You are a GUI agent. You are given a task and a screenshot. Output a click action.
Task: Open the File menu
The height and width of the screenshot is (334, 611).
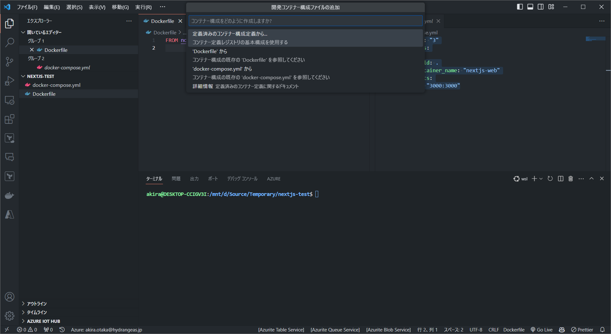point(27,7)
